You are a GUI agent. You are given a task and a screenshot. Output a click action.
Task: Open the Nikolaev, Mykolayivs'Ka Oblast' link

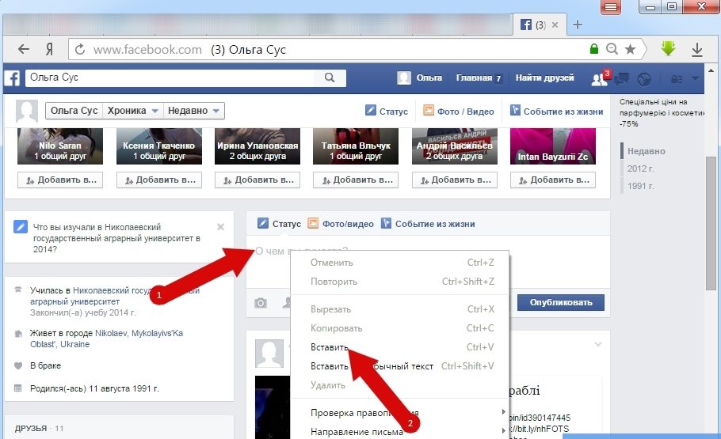[x=107, y=339]
